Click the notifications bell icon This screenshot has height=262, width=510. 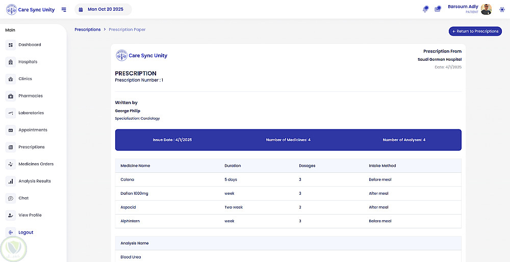[x=426, y=9]
